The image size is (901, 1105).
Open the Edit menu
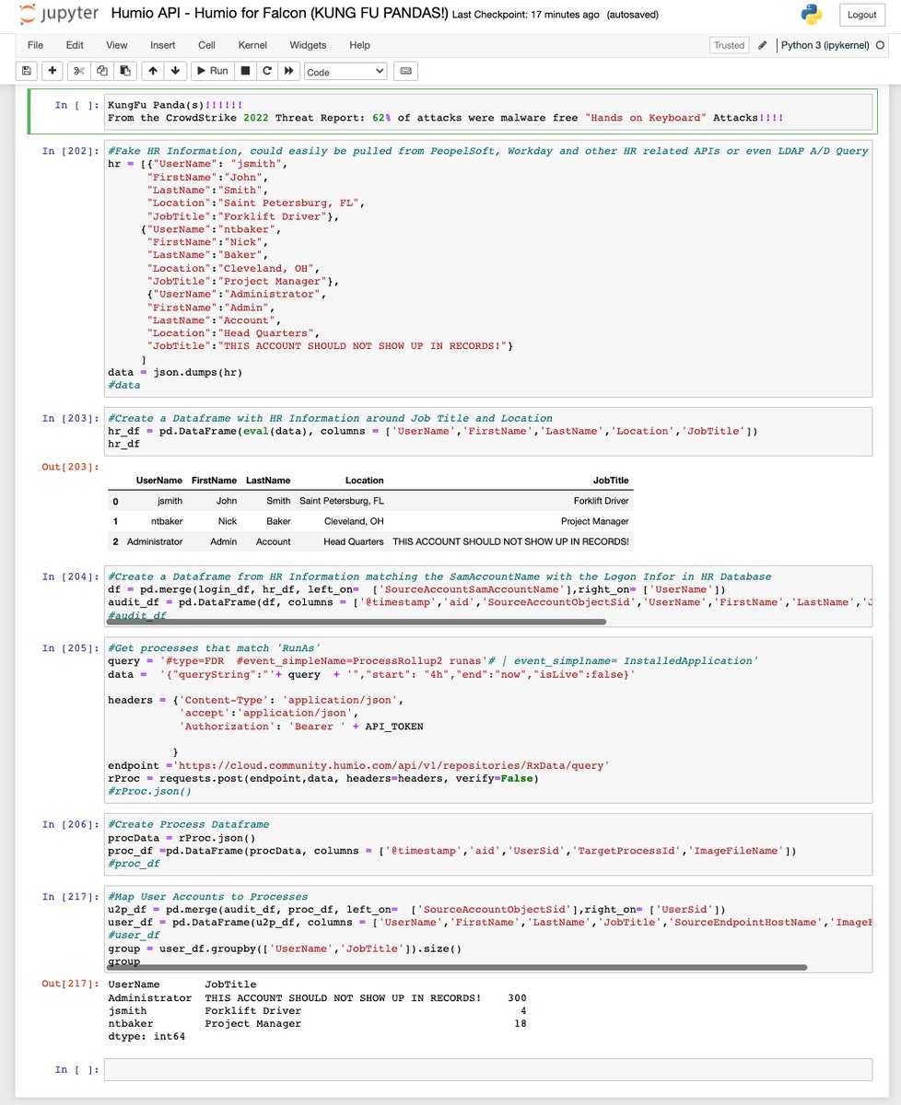(75, 45)
